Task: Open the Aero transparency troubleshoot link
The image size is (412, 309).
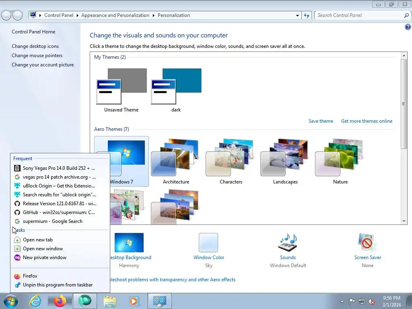Action: tap(173, 280)
